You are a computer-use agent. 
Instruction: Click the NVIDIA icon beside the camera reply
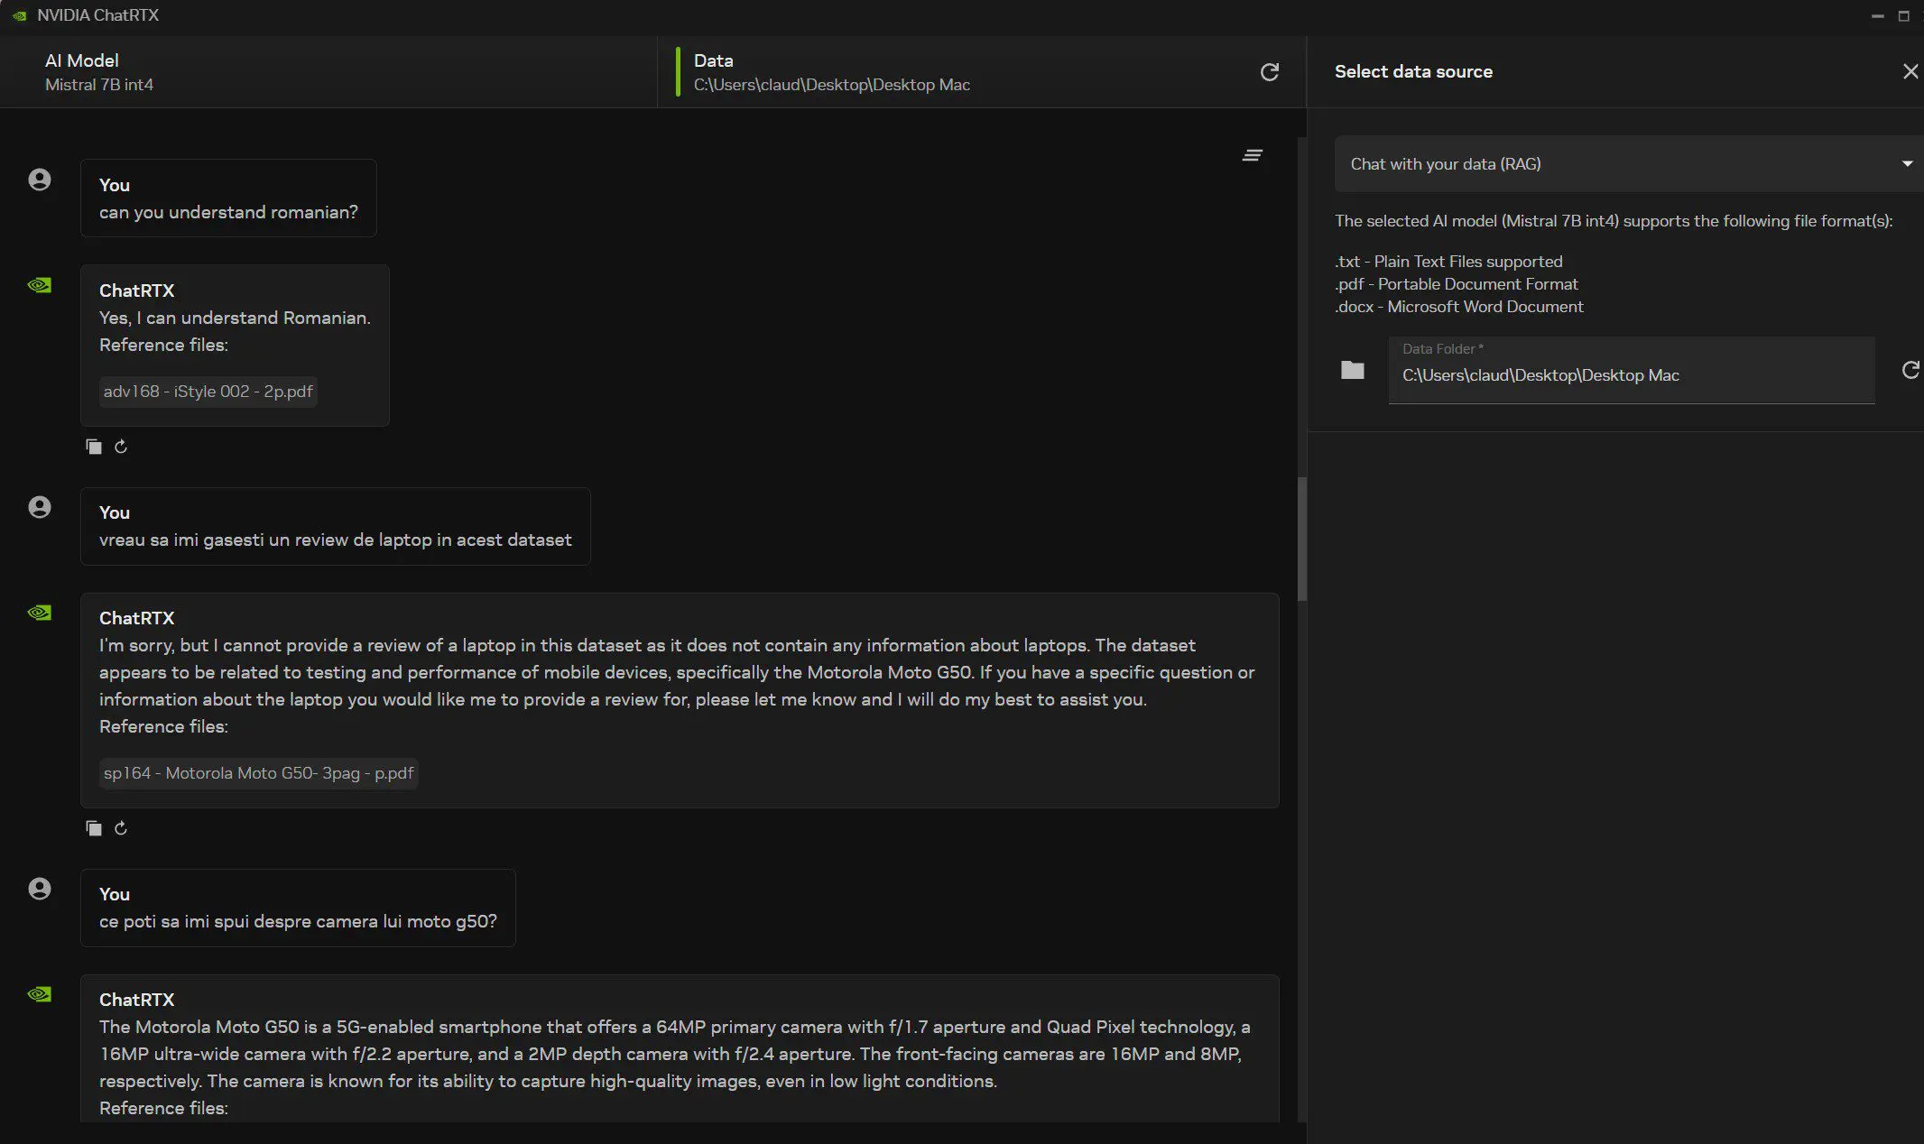(x=40, y=994)
